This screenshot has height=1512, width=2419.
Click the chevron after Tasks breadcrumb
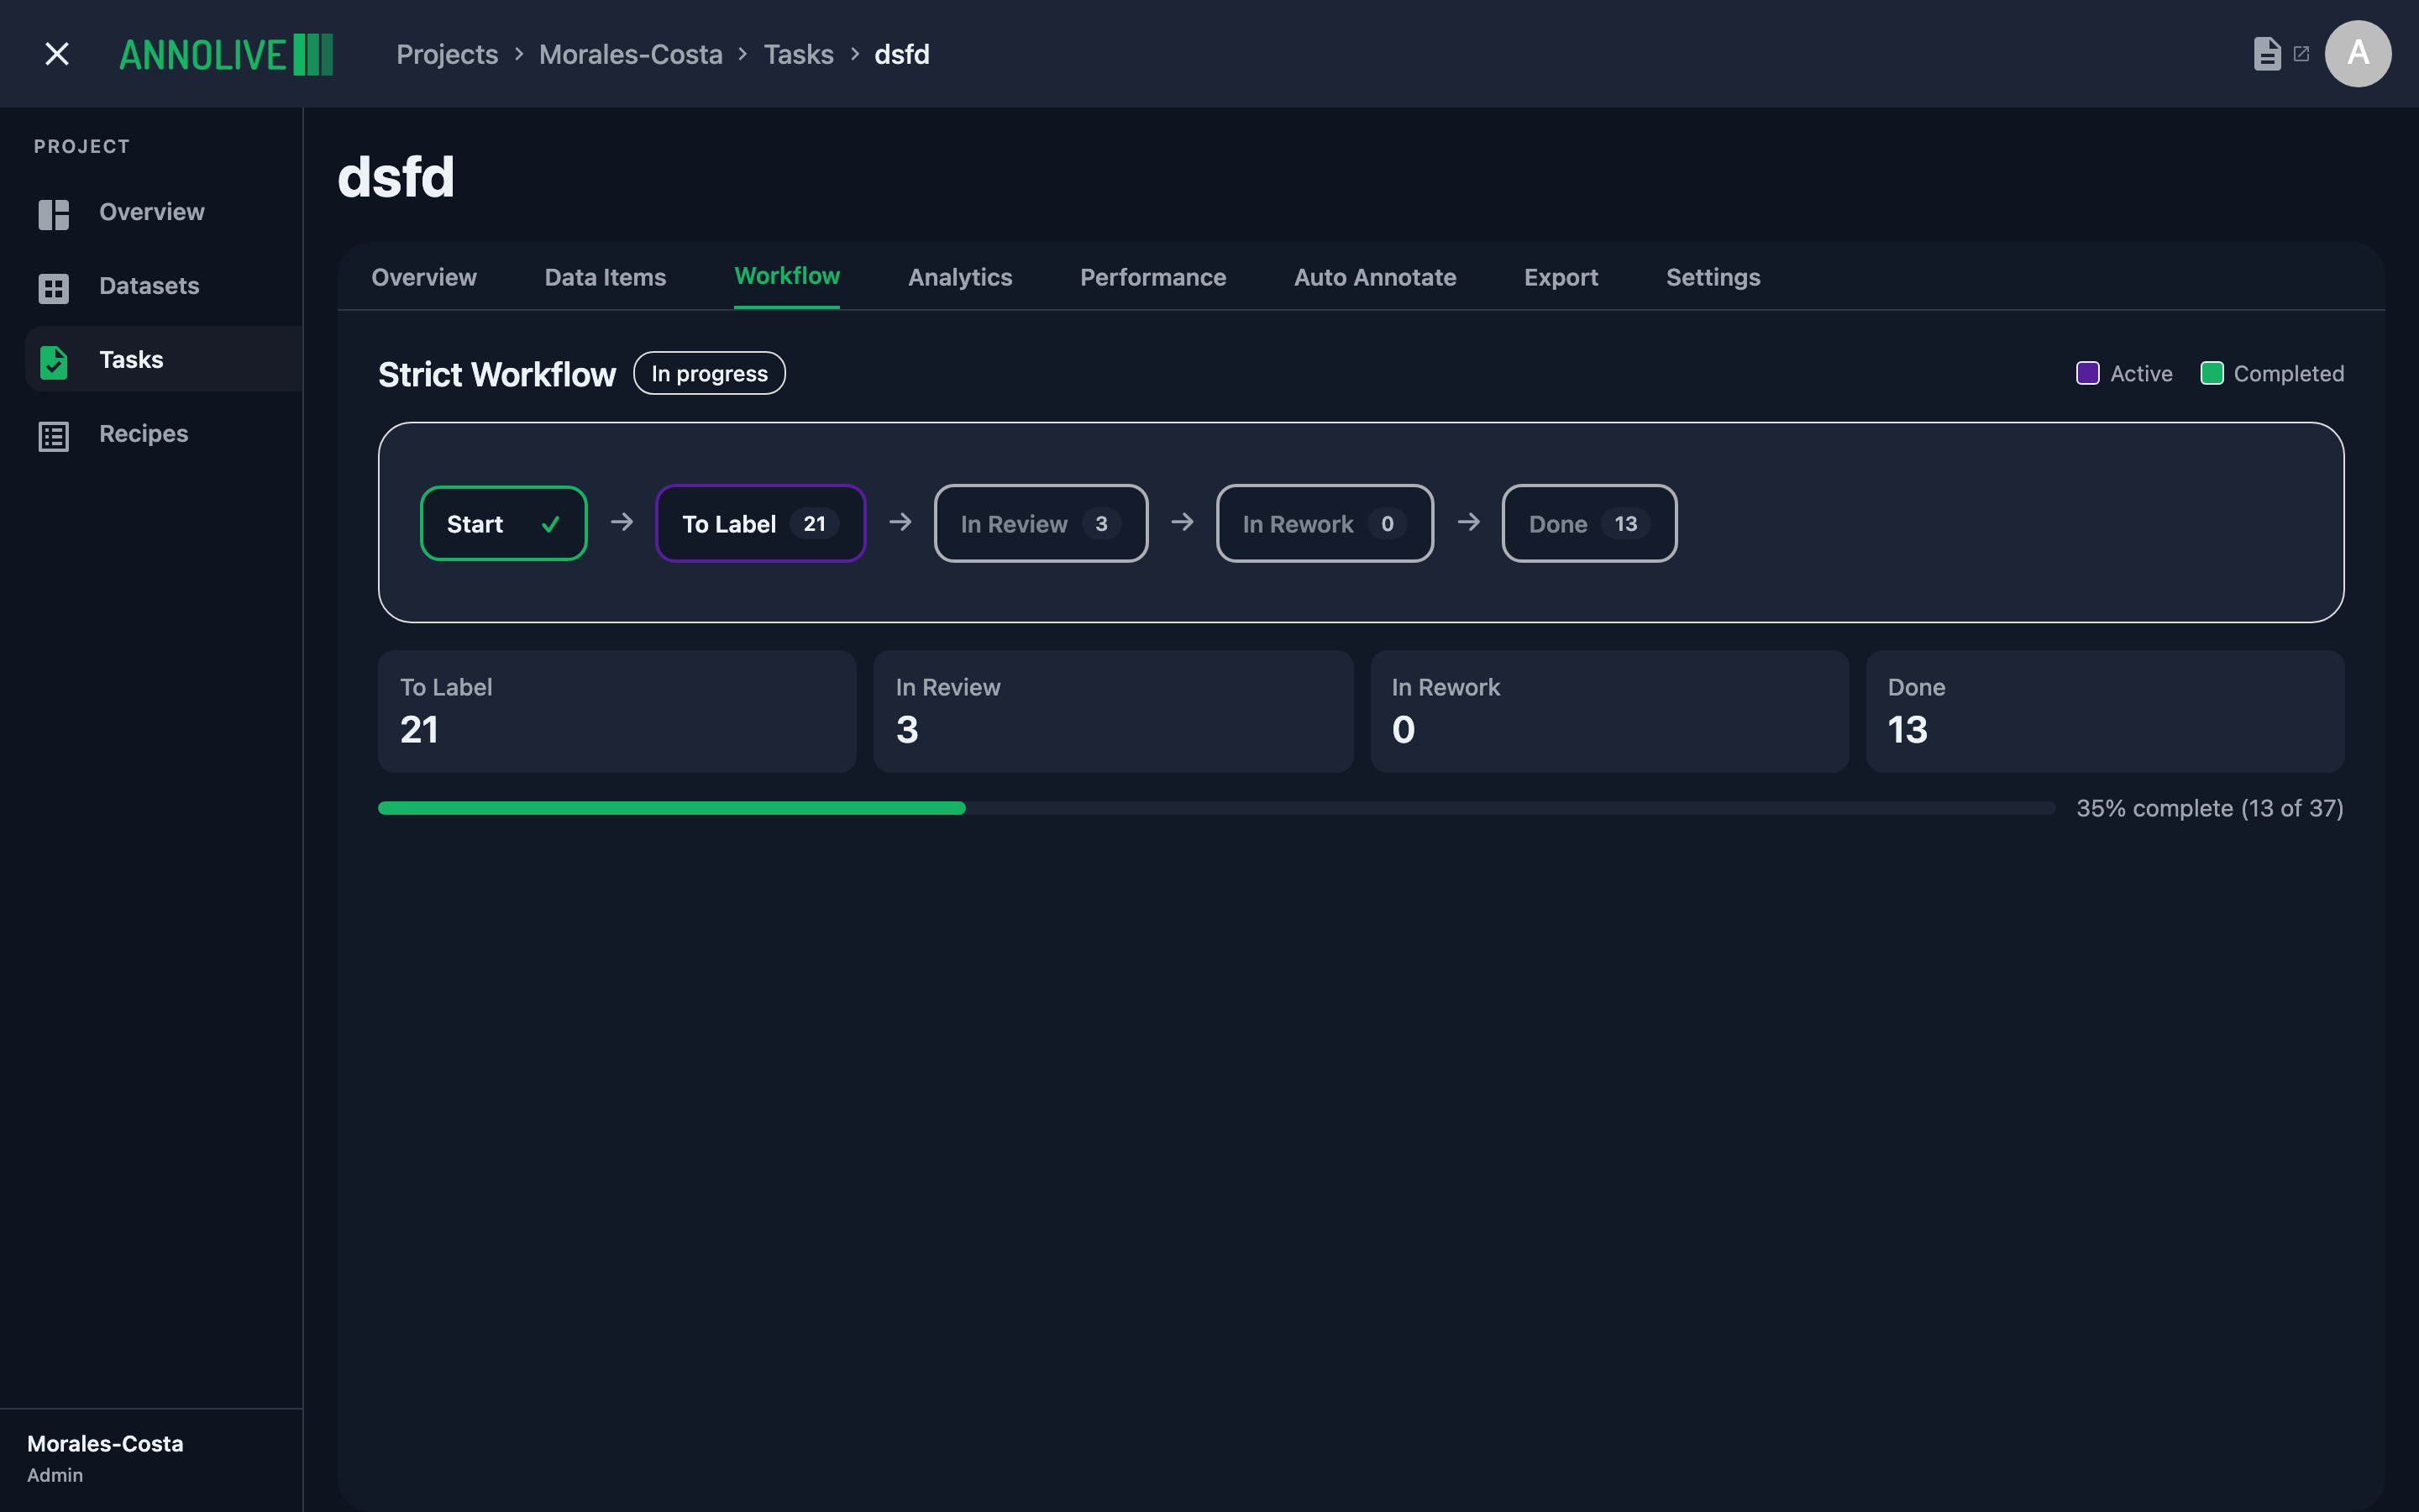coord(855,54)
